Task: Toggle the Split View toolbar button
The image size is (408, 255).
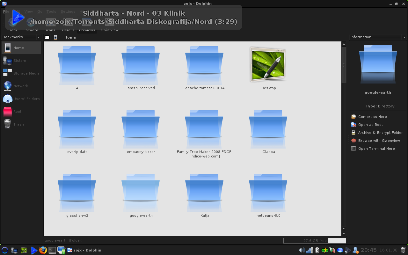Action: point(110,25)
